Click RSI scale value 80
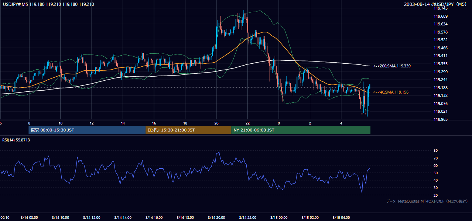 pyautogui.click(x=435, y=151)
